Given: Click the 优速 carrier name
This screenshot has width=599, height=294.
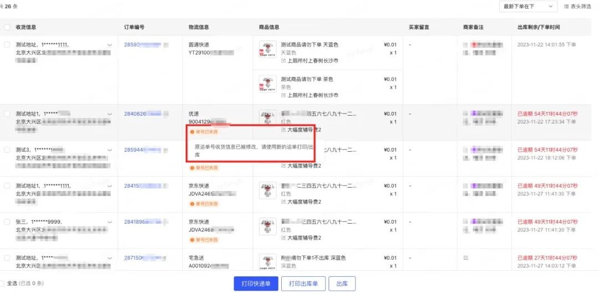Looking at the screenshot, I should point(194,114).
